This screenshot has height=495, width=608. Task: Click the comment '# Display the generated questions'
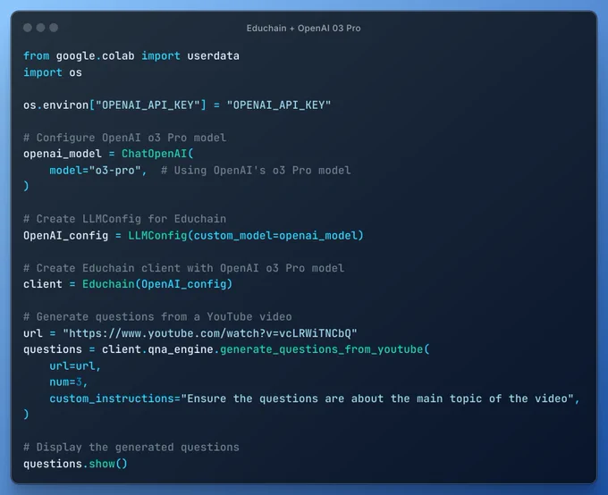(131, 448)
